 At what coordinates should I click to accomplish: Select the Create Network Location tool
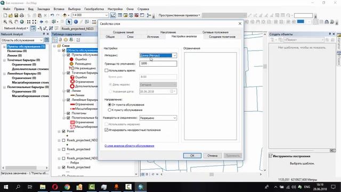(x=40, y=28)
